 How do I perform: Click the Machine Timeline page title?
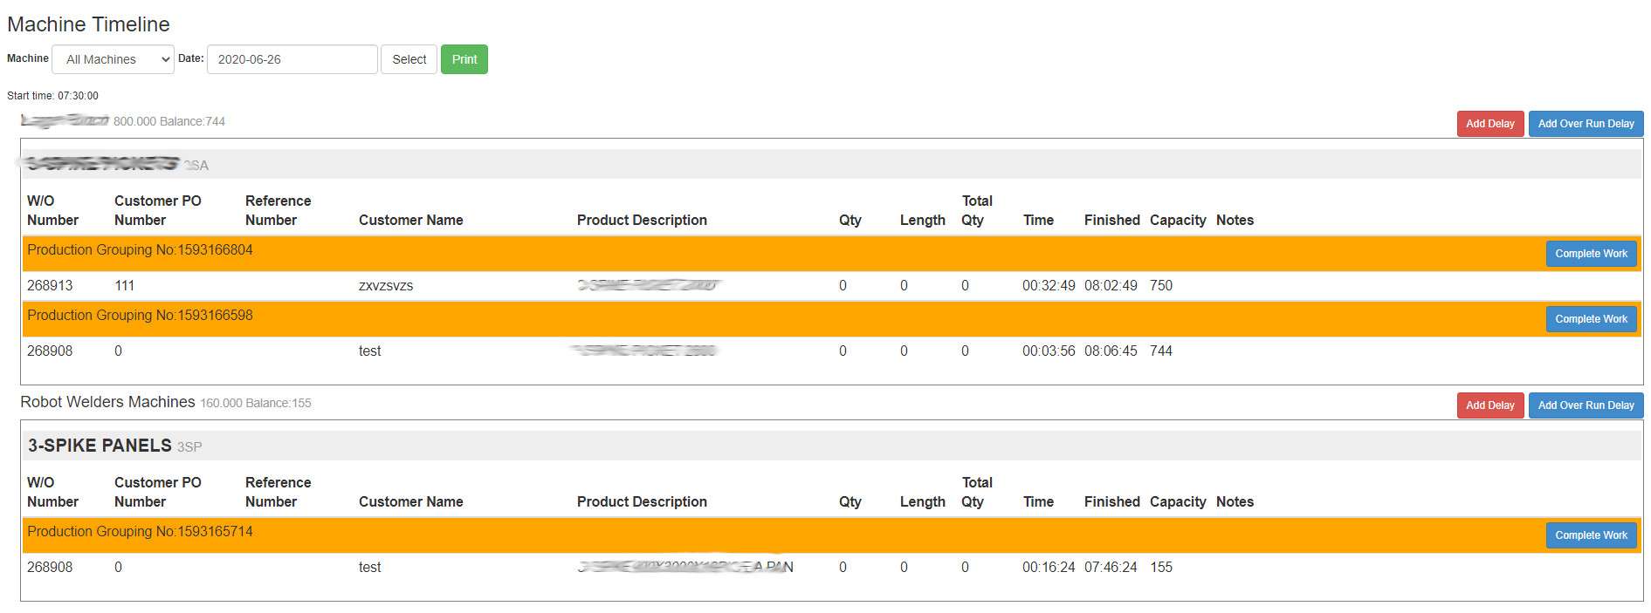(88, 24)
